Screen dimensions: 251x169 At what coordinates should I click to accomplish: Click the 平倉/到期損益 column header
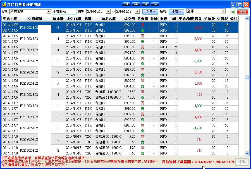pyautogui.click(x=190, y=19)
